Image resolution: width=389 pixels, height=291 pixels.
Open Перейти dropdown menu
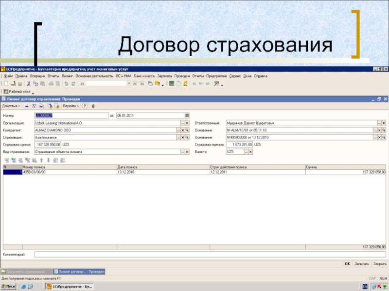[x=71, y=106]
